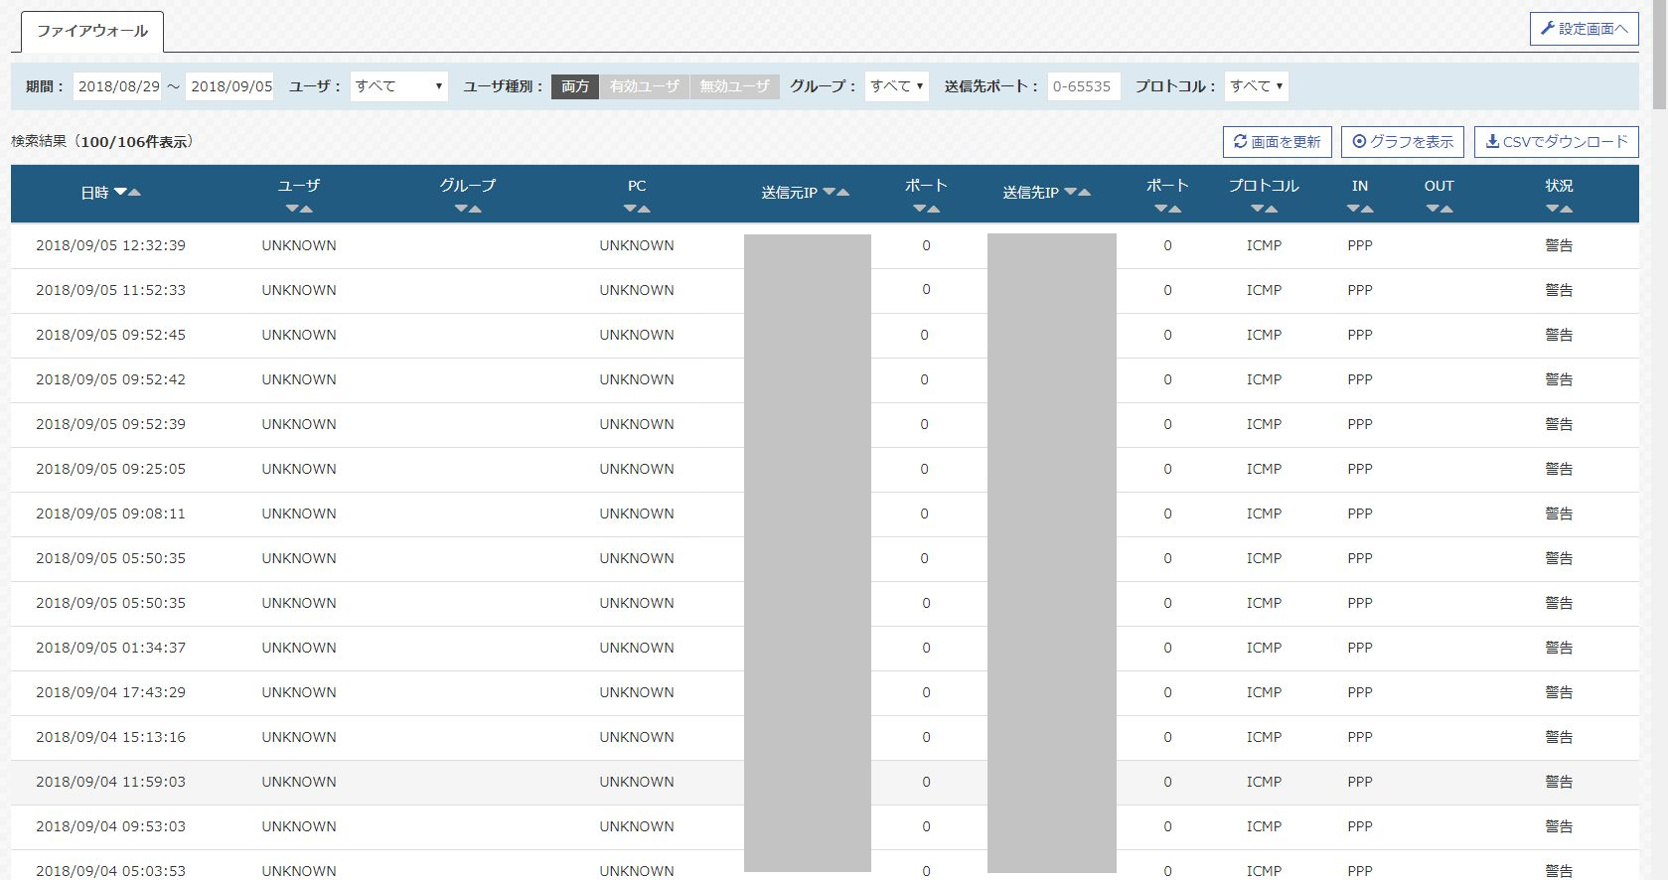
Task: Click the down sort arrow under グループ header
Action: pyautogui.click(x=461, y=210)
